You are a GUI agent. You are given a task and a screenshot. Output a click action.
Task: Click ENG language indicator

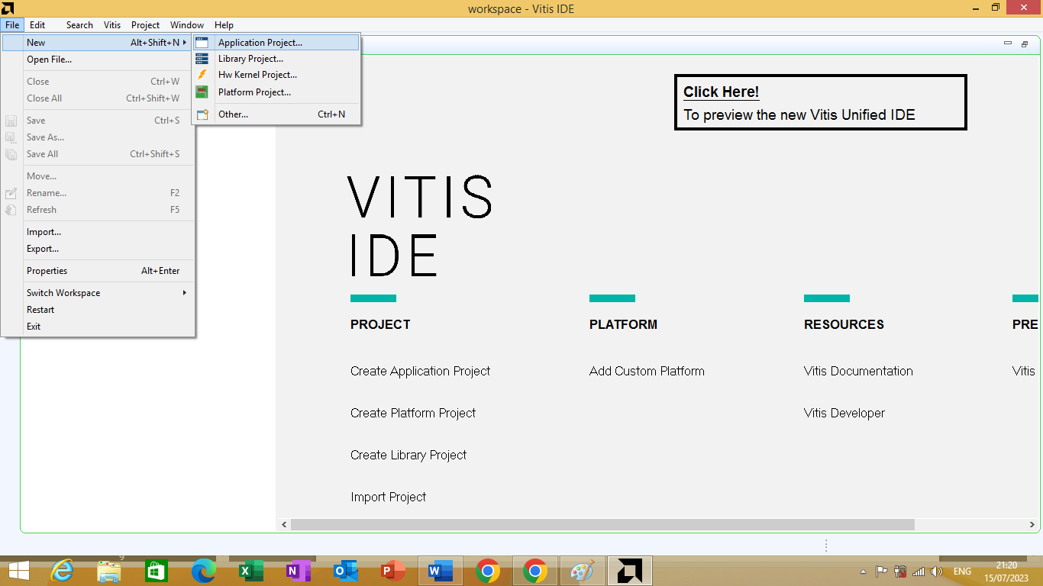coord(962,572)
